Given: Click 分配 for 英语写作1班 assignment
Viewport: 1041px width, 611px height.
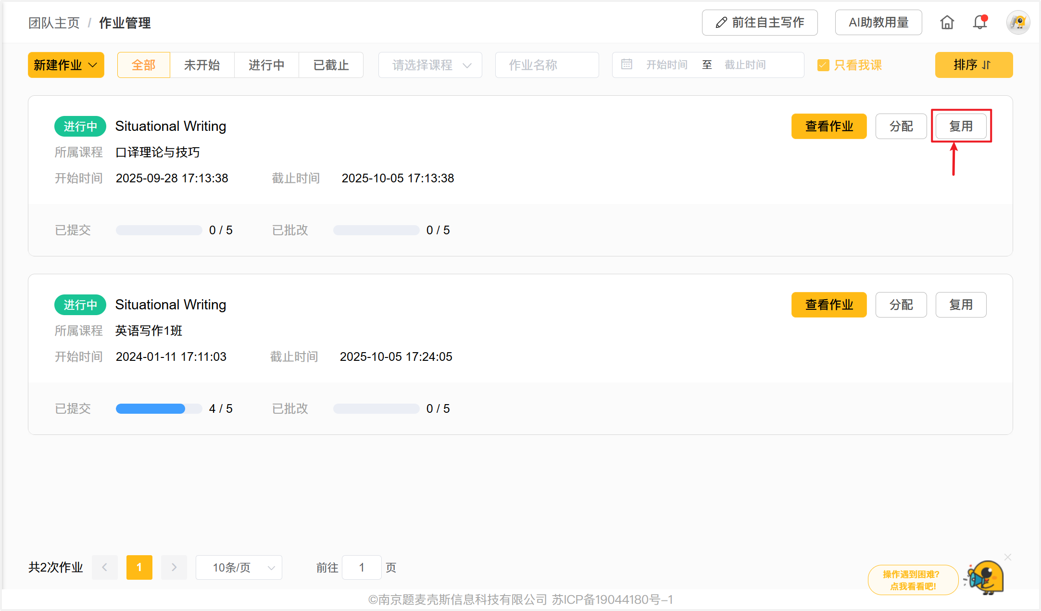Looking at the screenshot, I should (901, 305).
